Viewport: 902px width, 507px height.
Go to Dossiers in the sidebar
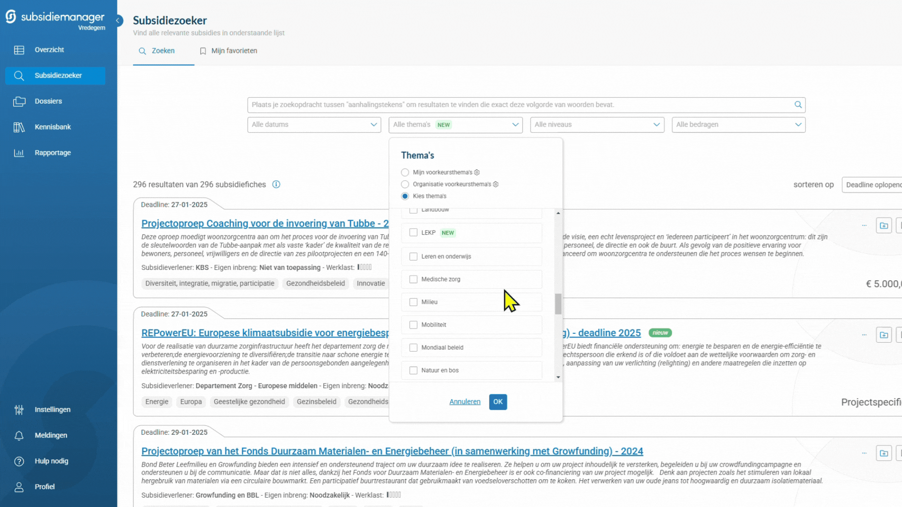48,101
